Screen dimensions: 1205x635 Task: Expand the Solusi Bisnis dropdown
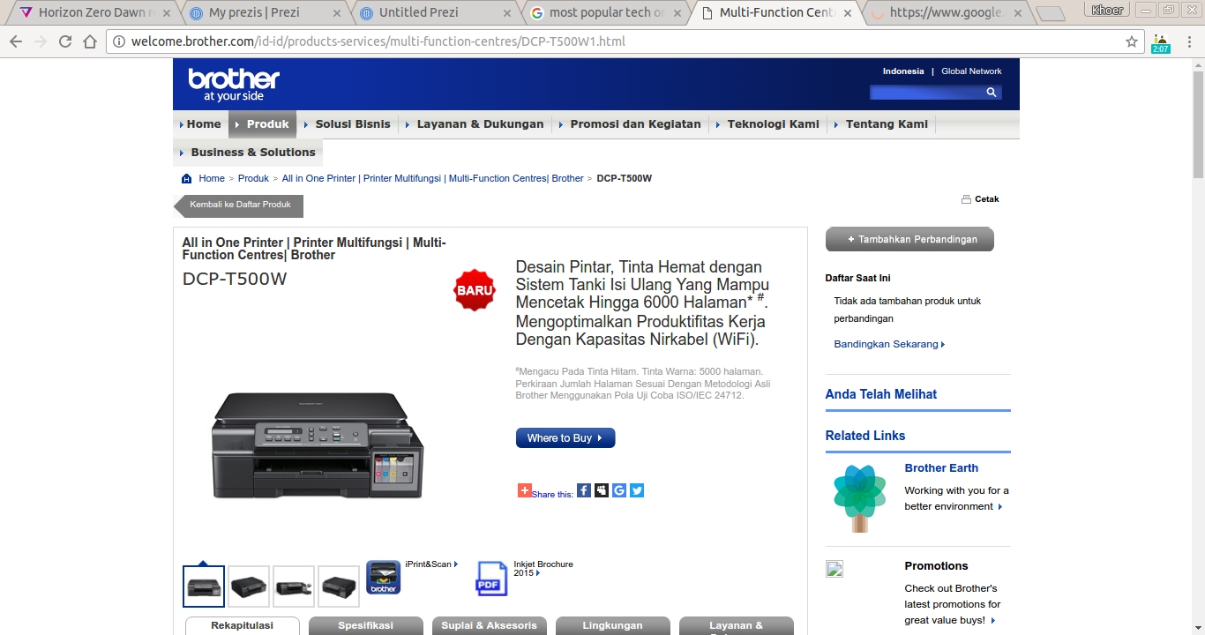click(x=352, y=124)
